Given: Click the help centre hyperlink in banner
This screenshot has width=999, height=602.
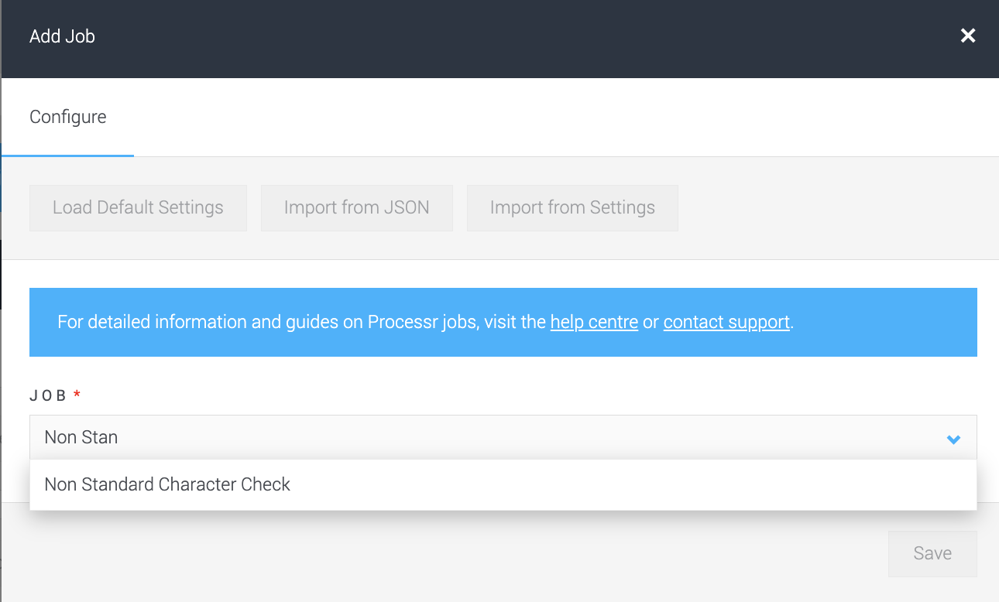Looking at the screenshot, I should click(x=594, y=322).
